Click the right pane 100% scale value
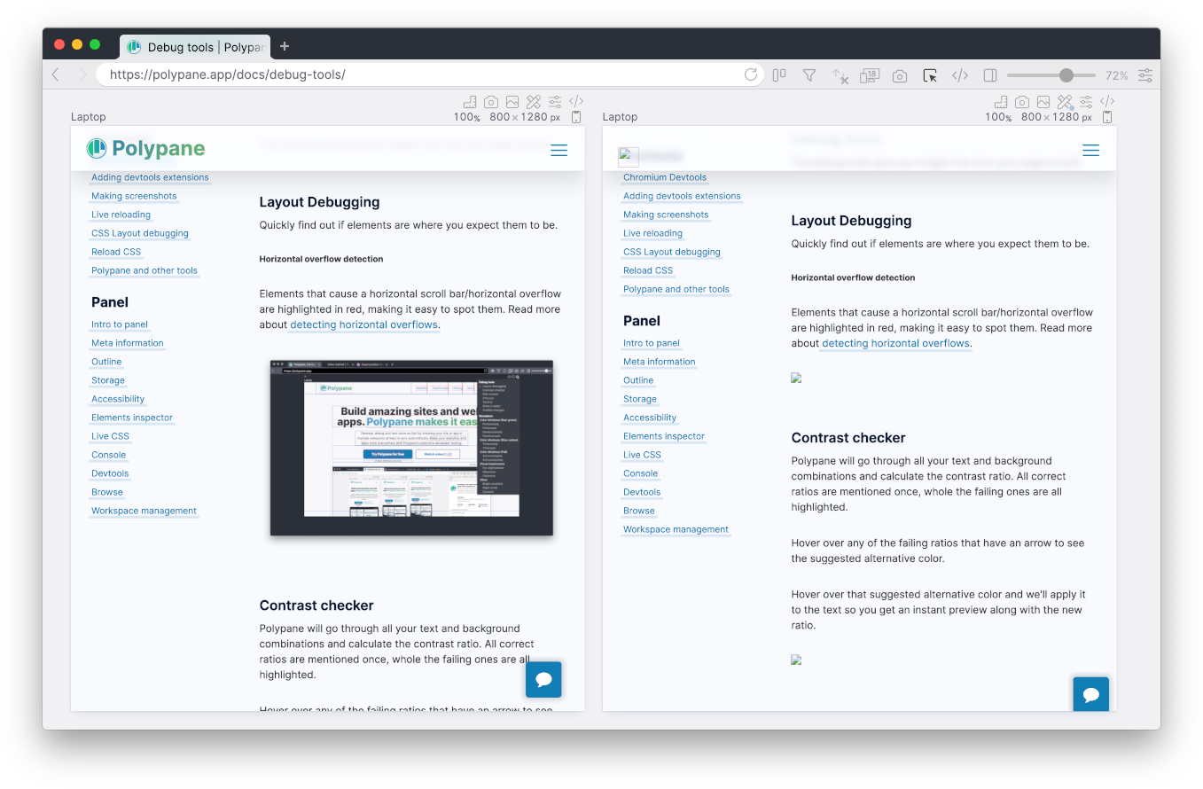This screenshot has height=789, width=1203. pyautogui.click(x=999, y=117)
